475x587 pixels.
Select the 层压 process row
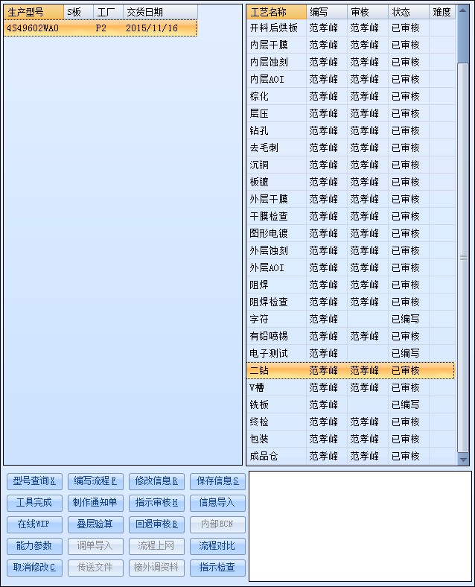351,113
